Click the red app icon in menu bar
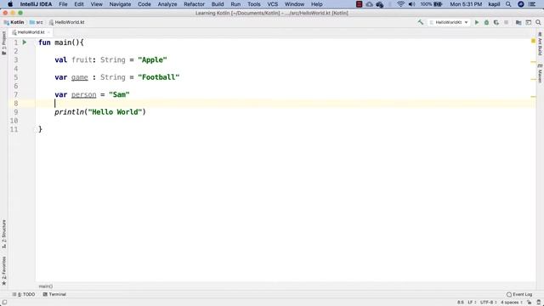544x306 pixels. [x=359, y=4]
